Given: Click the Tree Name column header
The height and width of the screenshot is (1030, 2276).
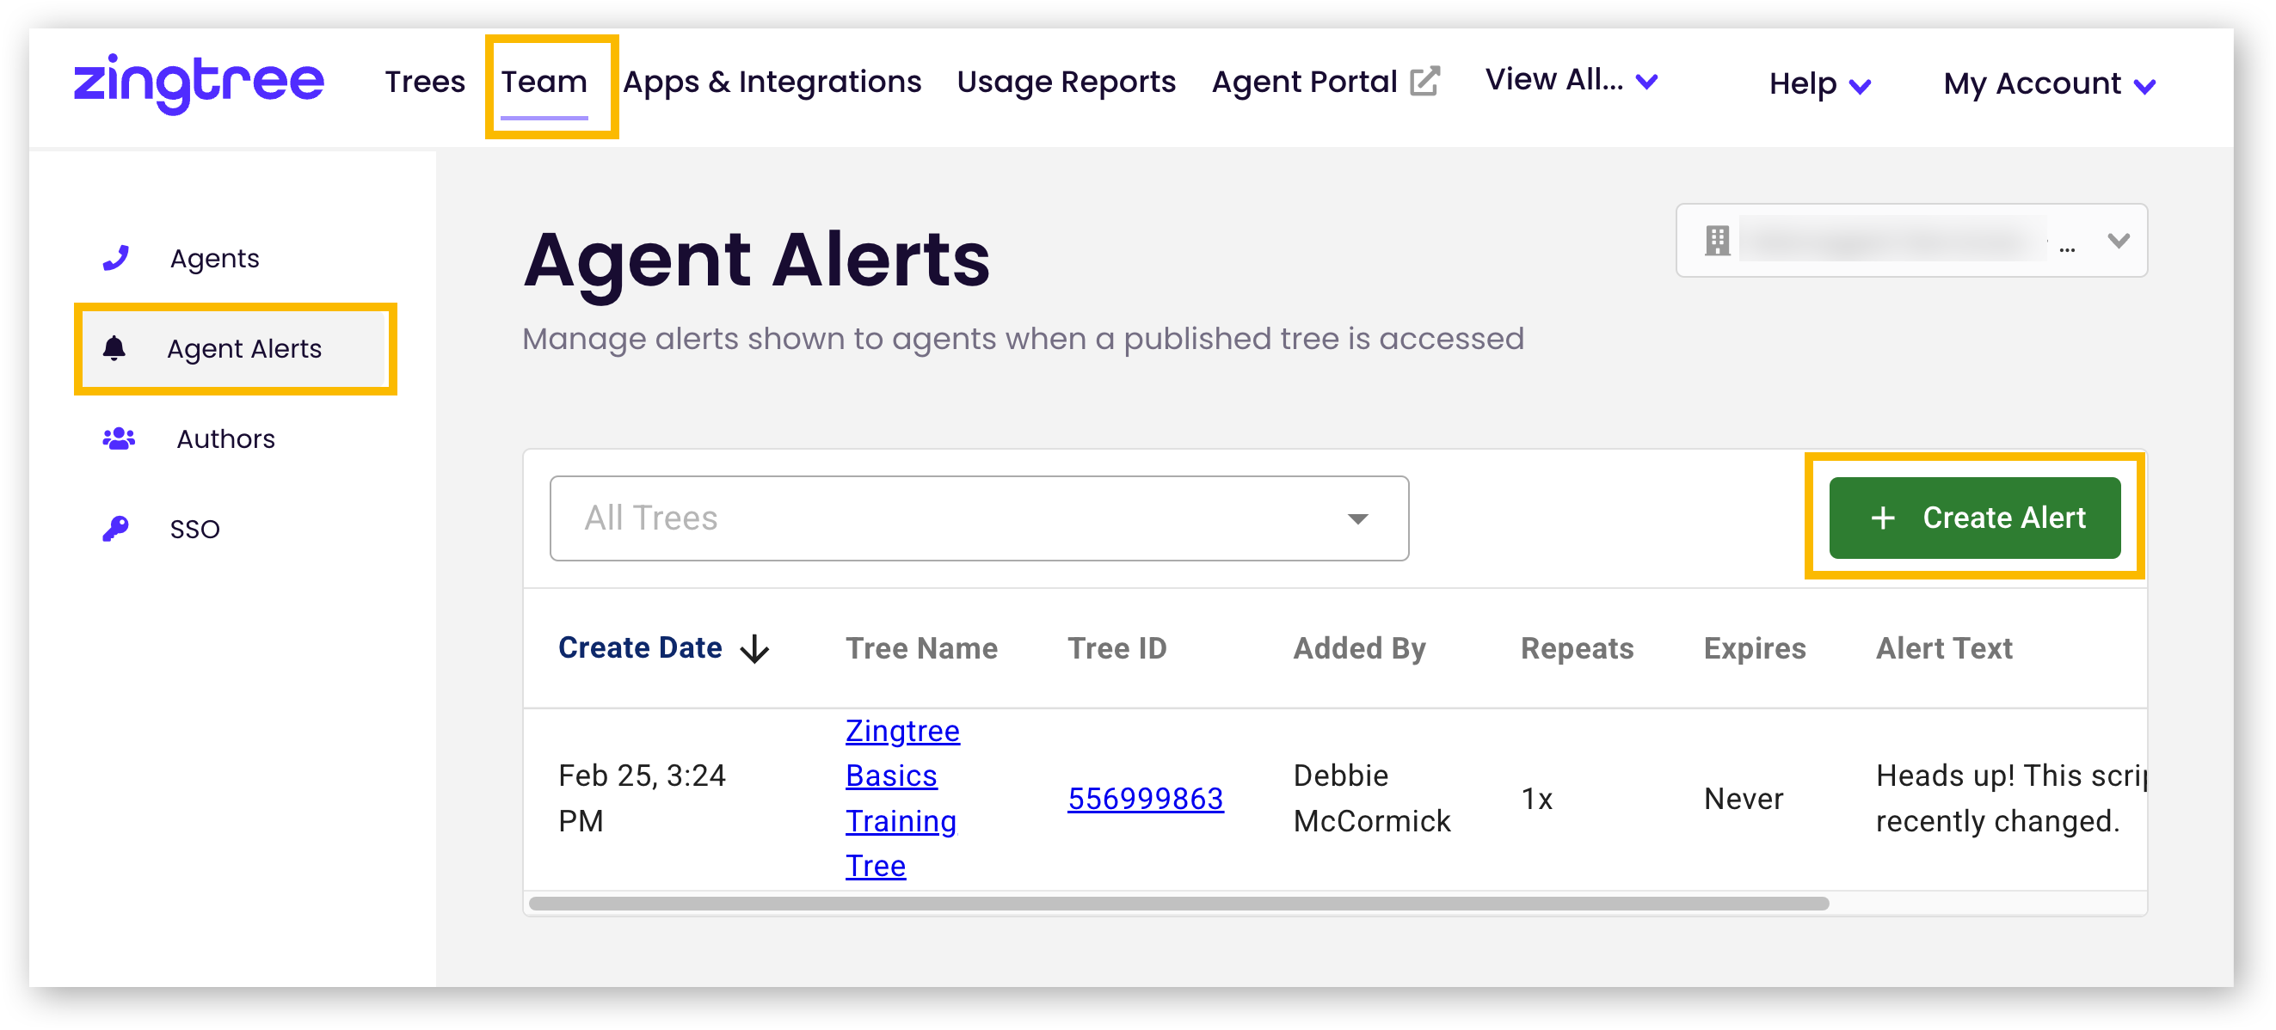Looking at the screenshot, I should [921, 648].
